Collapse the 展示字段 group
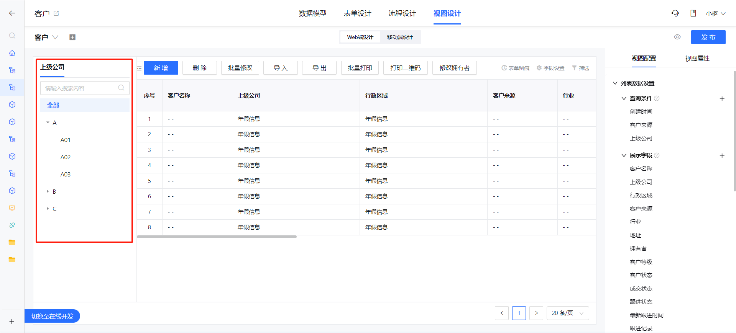The width and height of the screenshot is (736, 333). coord(624,155)
